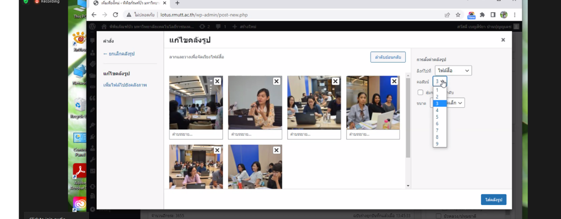Viewport: 561px width, 219px height.
Task: Choose 4 columns from the list
Action: click(x=440, y=110)
